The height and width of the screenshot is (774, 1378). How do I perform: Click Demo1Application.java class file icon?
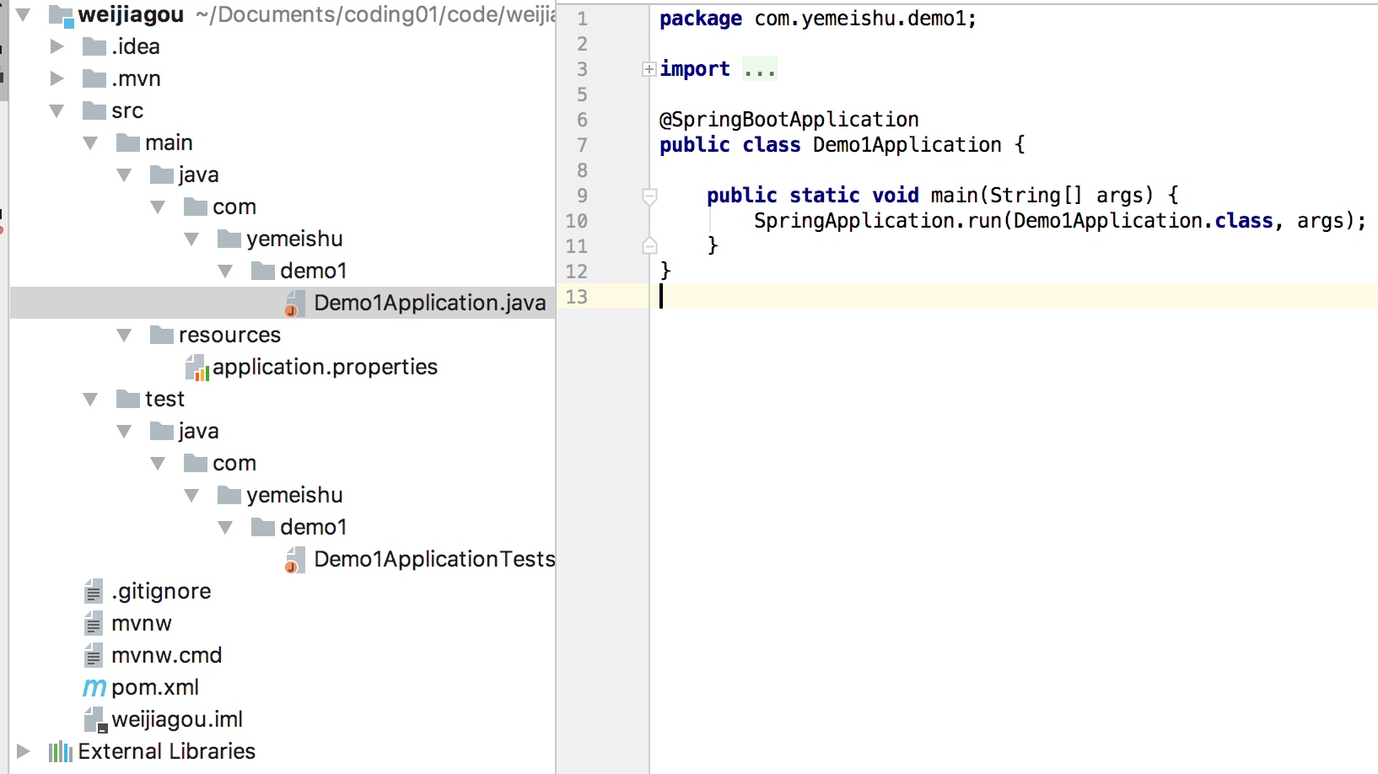pyautogui.click(x=294, y=304)
